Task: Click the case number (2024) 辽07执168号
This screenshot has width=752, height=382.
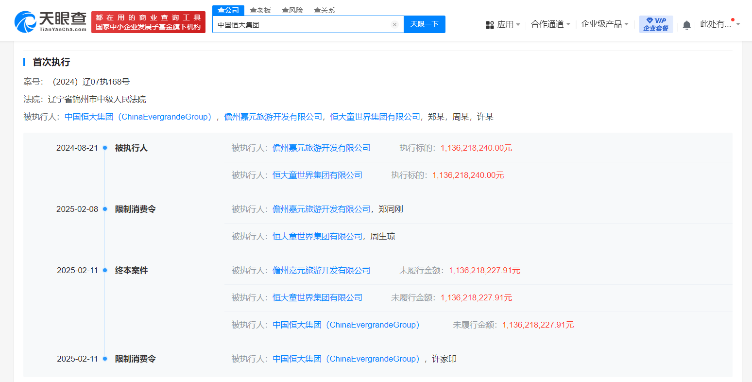Action: pyautogui.click(x=90, y=82)
